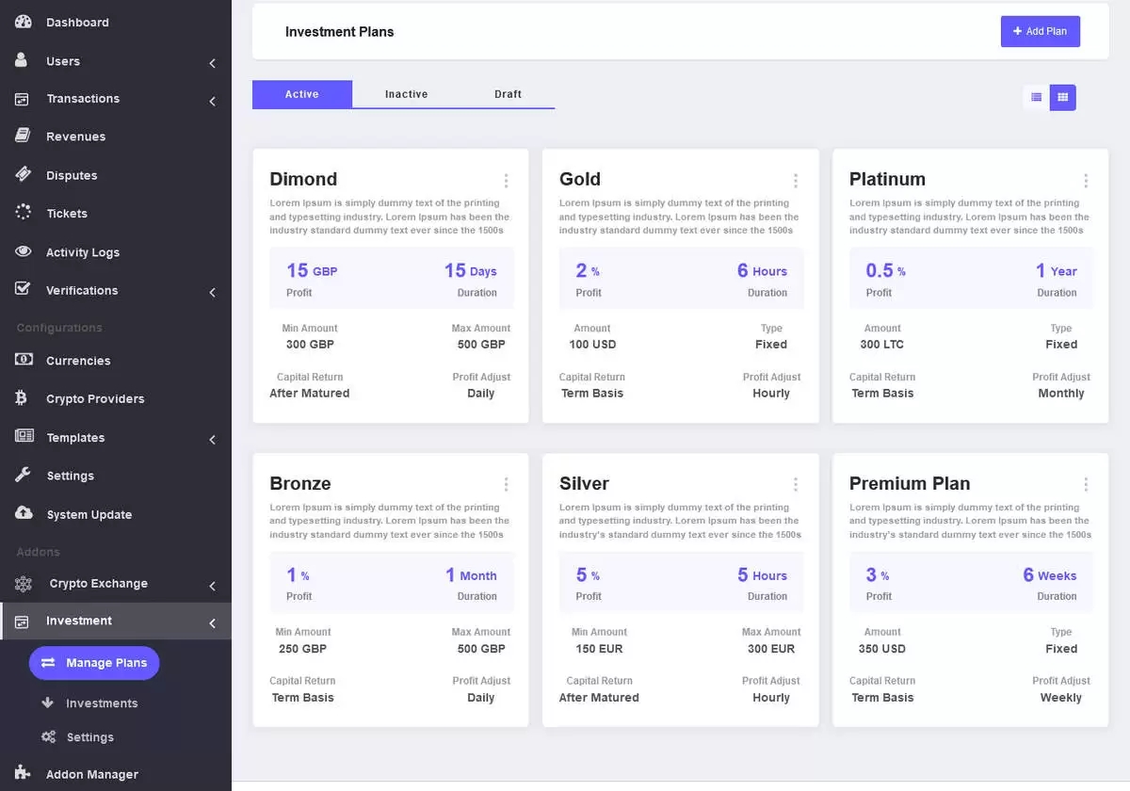Switch to the Draft plans tab
The width and height of the screenshot is (1130, 791).
click(x=508, y=94)
